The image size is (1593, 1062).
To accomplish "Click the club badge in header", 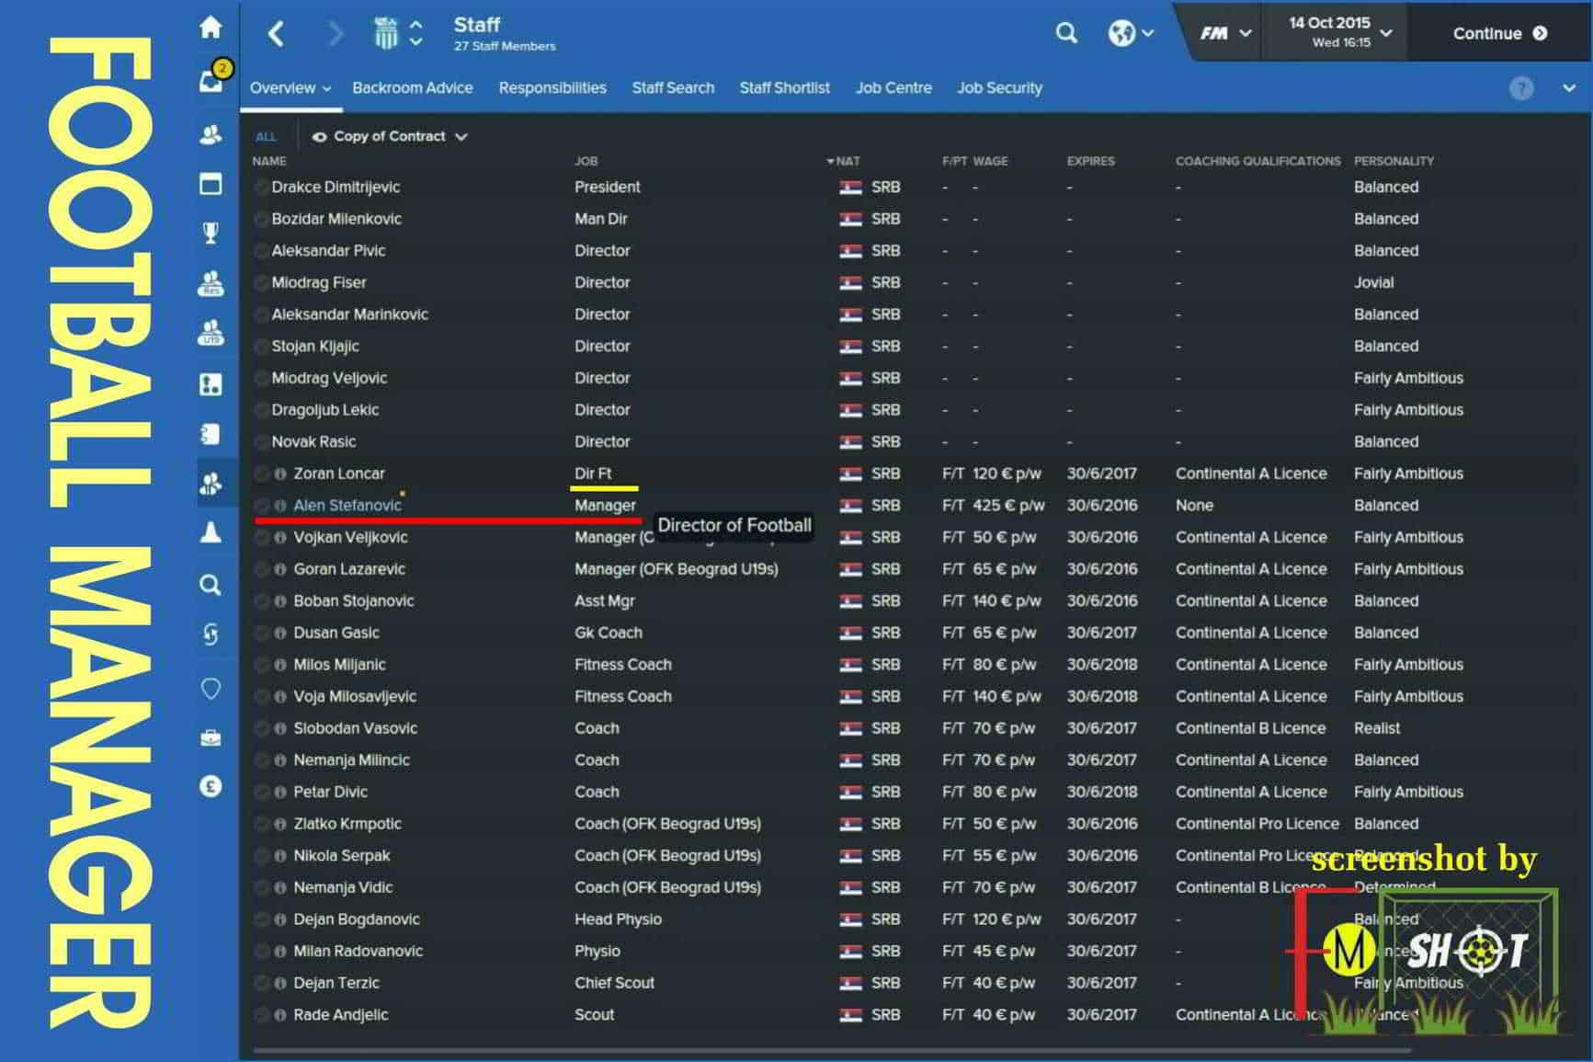I will click(386, 33).
